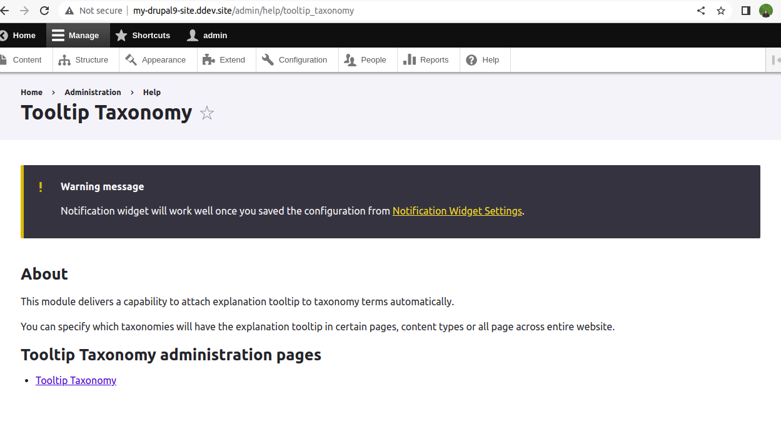Open People via the person icon

coord(350,59)
